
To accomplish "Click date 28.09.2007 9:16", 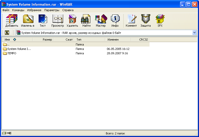I will (117, 53).
